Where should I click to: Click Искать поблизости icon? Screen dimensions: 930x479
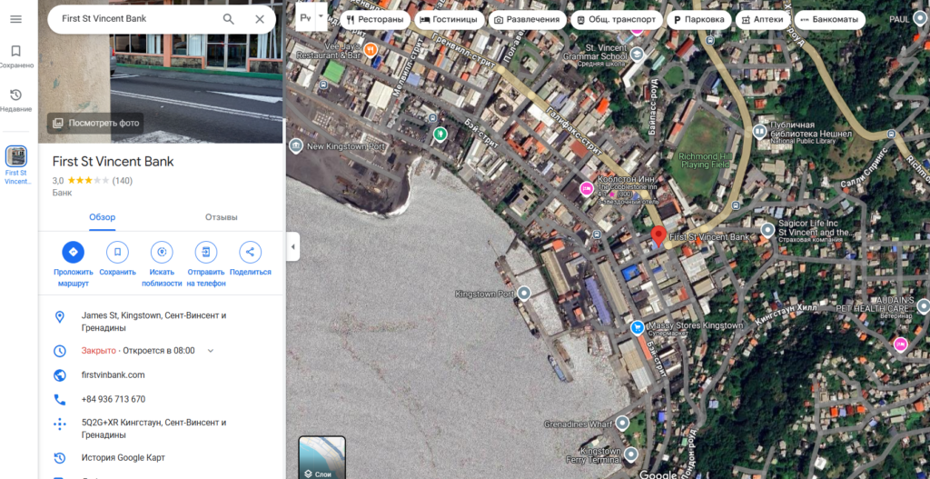[x=162, y=253]
